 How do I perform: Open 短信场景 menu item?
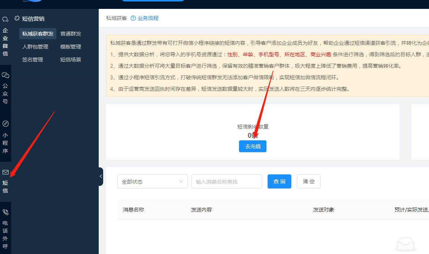coord(71,60)
